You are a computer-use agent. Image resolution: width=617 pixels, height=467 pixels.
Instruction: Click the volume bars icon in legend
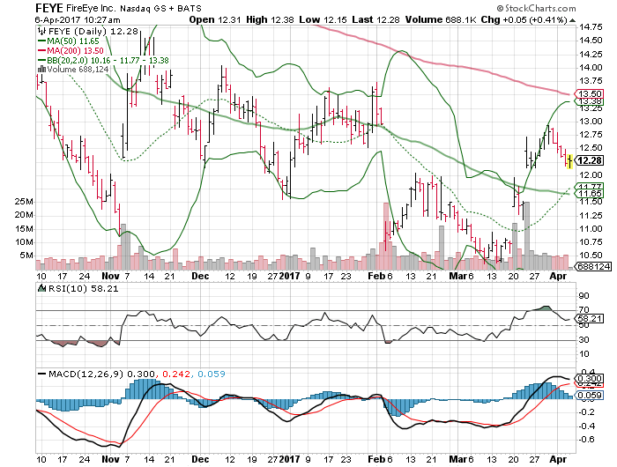point(41,70)
